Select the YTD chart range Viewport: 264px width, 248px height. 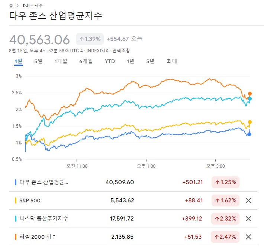coord(110,61)
